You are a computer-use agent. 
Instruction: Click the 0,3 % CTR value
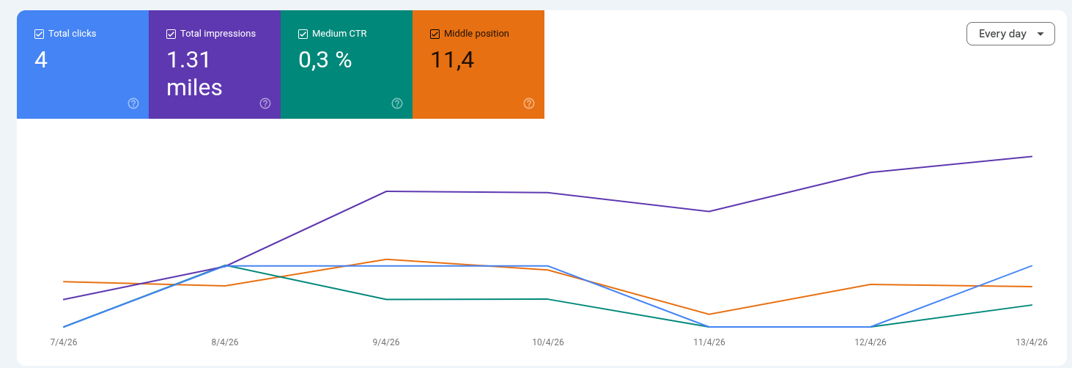[325, 60]
